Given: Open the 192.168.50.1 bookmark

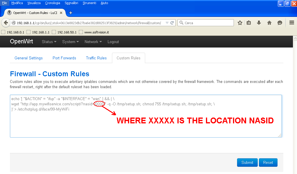Looking at the screenshot, I should pyautogui.click(x=64, y=32).
